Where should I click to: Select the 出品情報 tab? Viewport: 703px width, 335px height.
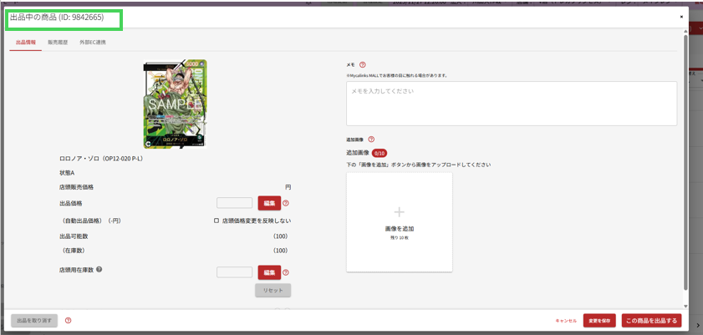[25, 42]
